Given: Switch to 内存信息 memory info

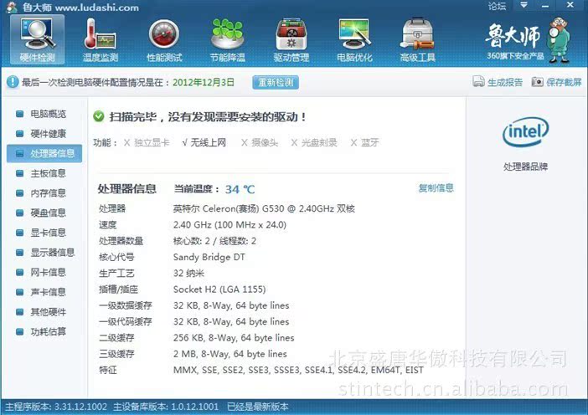Looking at the screenshot, I should (48, 193).
